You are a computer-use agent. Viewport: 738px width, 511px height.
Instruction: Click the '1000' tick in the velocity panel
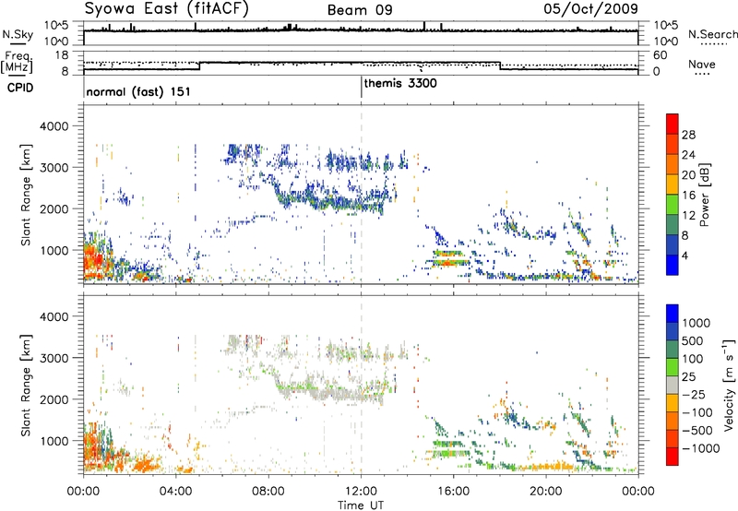pyautogui.click(x=54, y=441)
